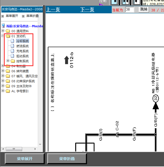
Task: Open the 长安马自达--Mazda2--2008 tab
Action: 22,9
